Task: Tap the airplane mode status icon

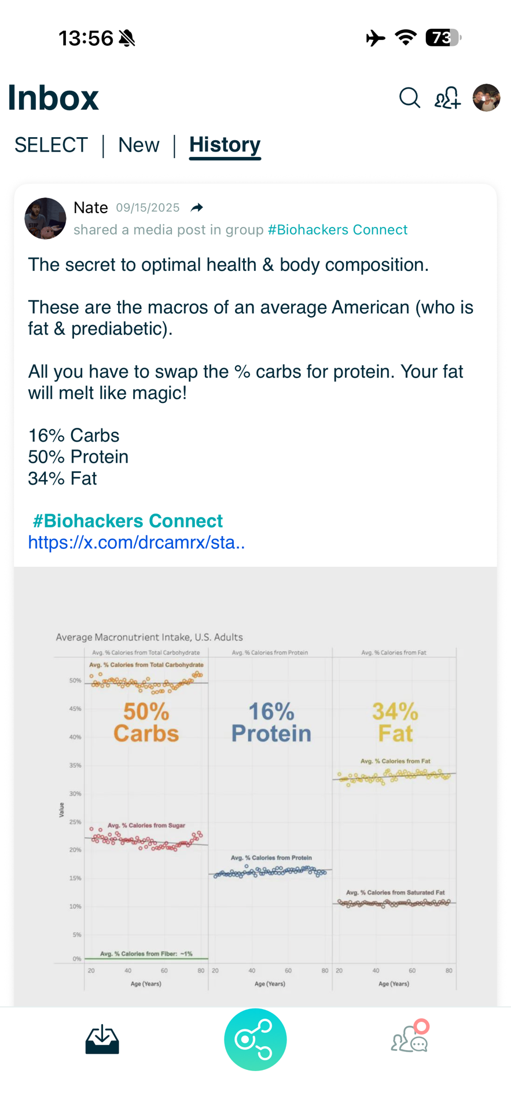Action: click(x=376, y=38)
